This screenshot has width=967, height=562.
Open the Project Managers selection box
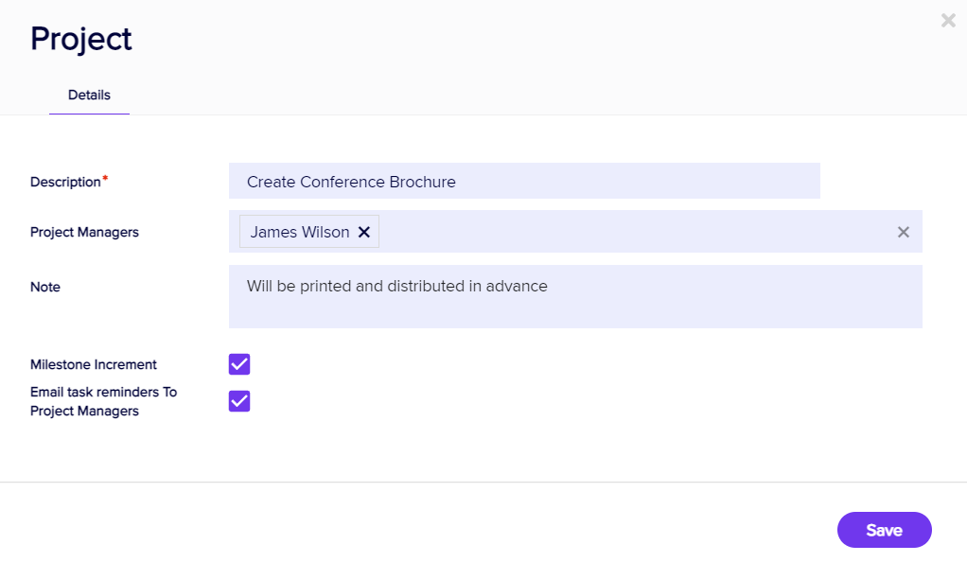pos(634,233)
